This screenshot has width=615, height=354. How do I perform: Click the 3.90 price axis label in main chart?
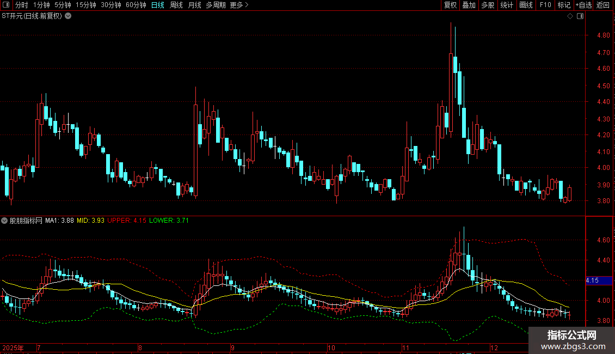(603, 185)
